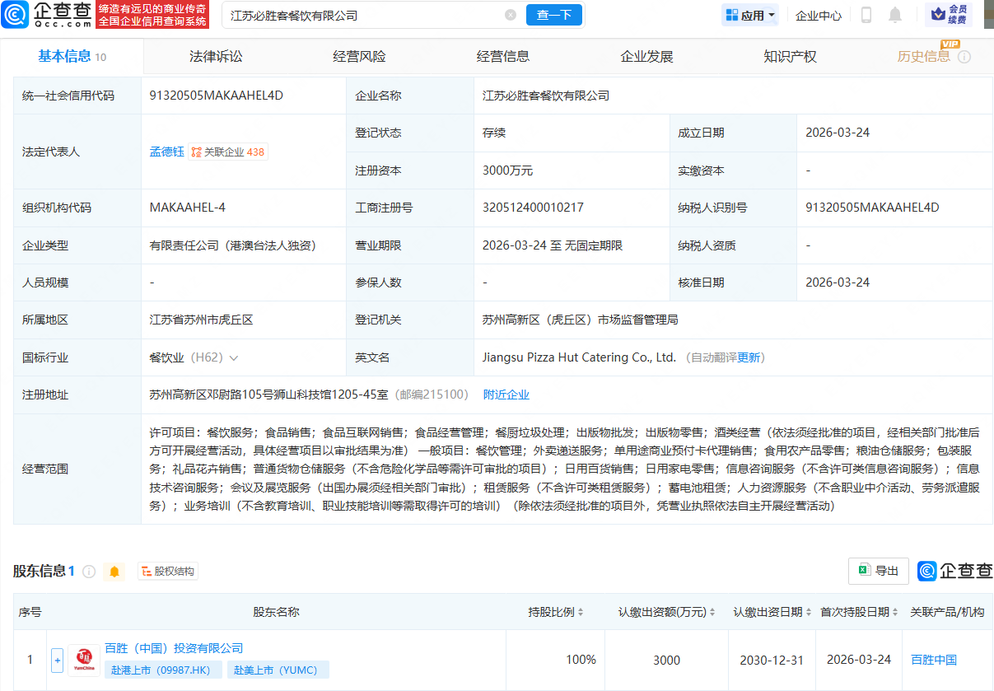Expand the 百胜 shareholder row with plus button

tap(57, 660)
